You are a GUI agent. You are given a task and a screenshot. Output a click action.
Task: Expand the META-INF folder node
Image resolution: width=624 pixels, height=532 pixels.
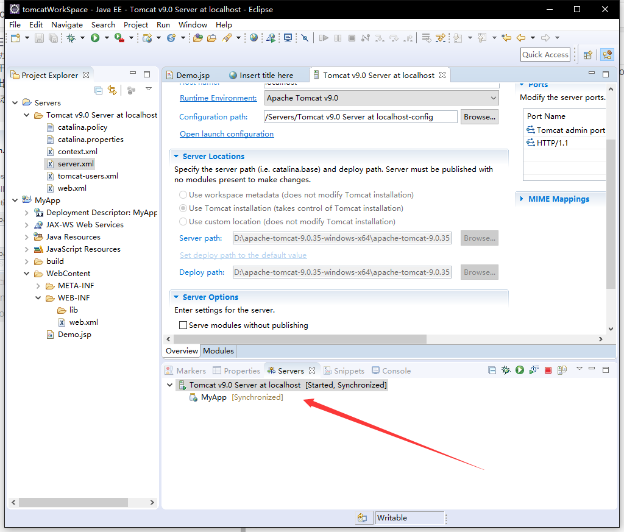tap(38, 286)
